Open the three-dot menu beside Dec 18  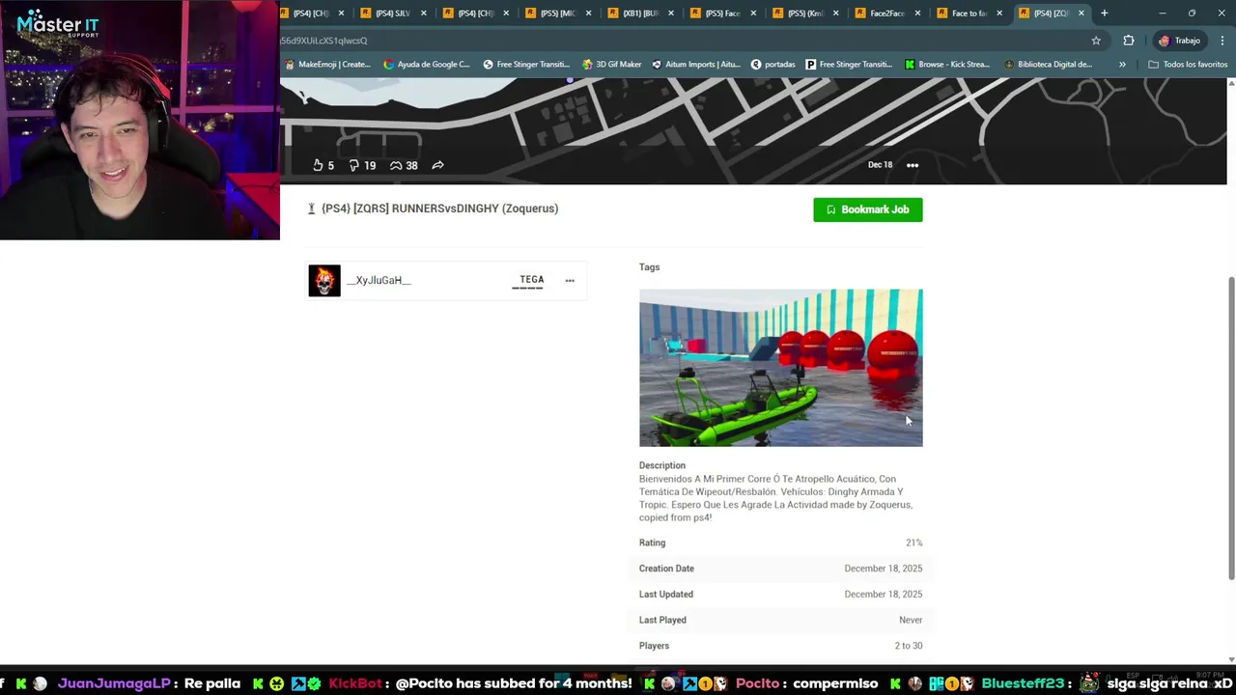[x=913, y=165]
